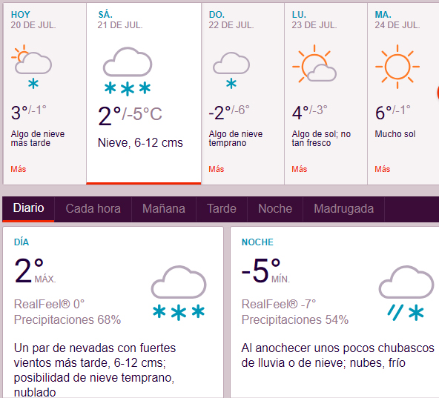Click the partly sunny snow icon for today
The width and height of the screenshot is (439, 398).
pyautogui.click(x=31, y=67)
